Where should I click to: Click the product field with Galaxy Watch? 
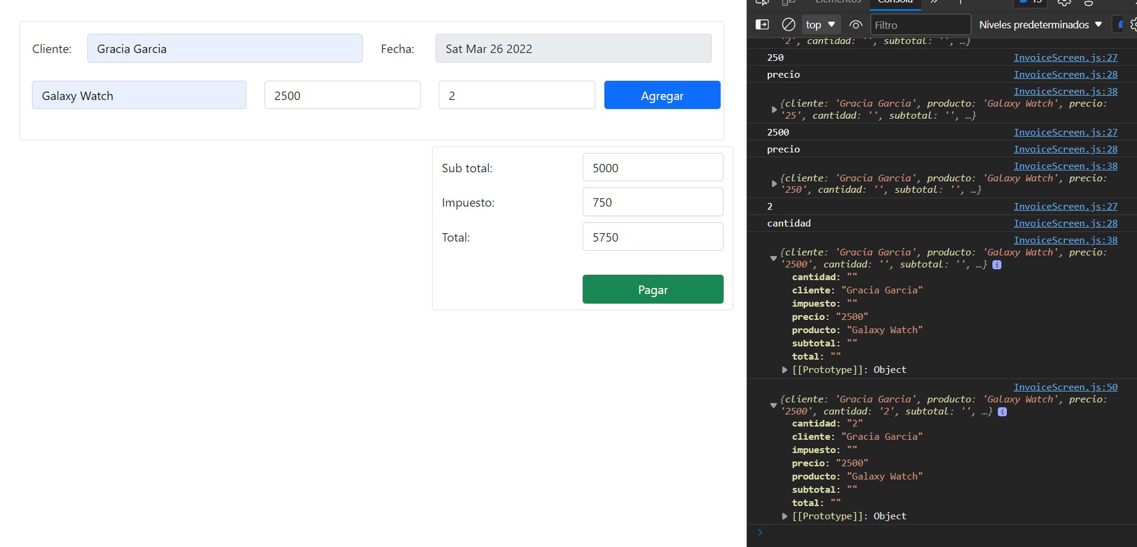pos(139,95)
